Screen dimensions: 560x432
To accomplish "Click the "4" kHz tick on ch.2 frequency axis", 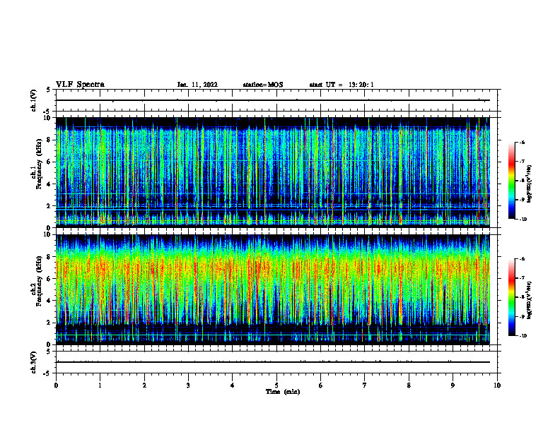I will click(49, 301).
